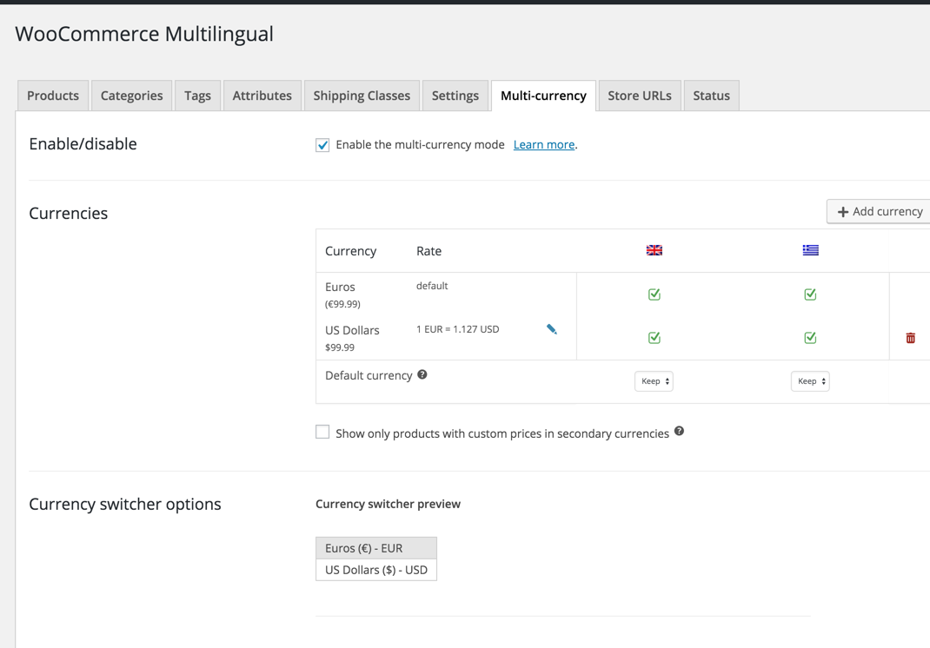This screenshot has height=648, width=930.
Task: Click the US Dollars currency name
Action: coord(352,330)
